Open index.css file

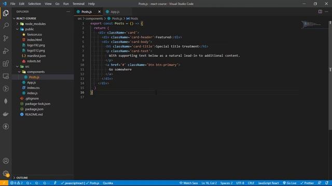(33, 88)
